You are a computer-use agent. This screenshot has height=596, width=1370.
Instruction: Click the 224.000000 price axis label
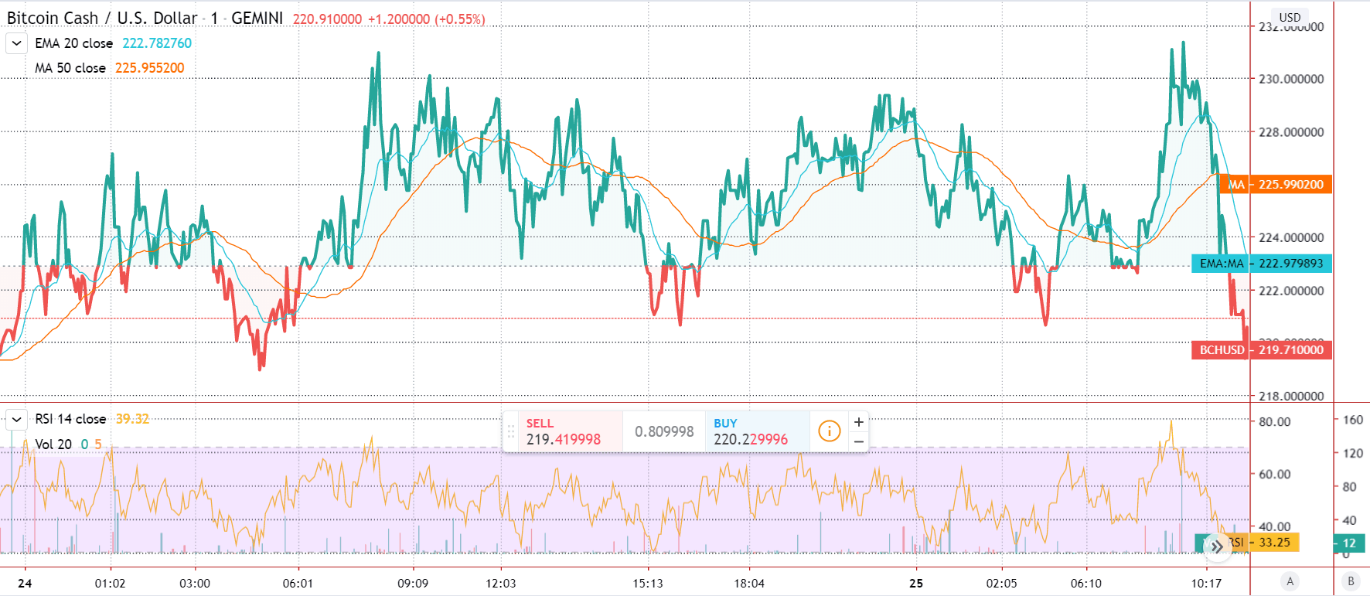(1291, 237)
